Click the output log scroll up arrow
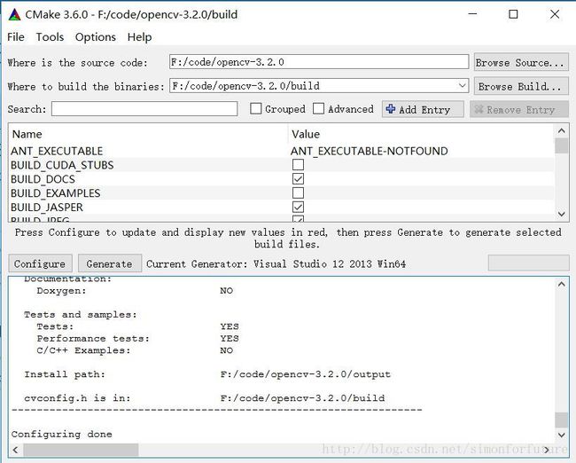The image size is (576, 463). coord(561,284)
